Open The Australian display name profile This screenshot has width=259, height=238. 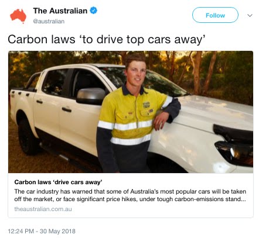click(x=60, y=11)
